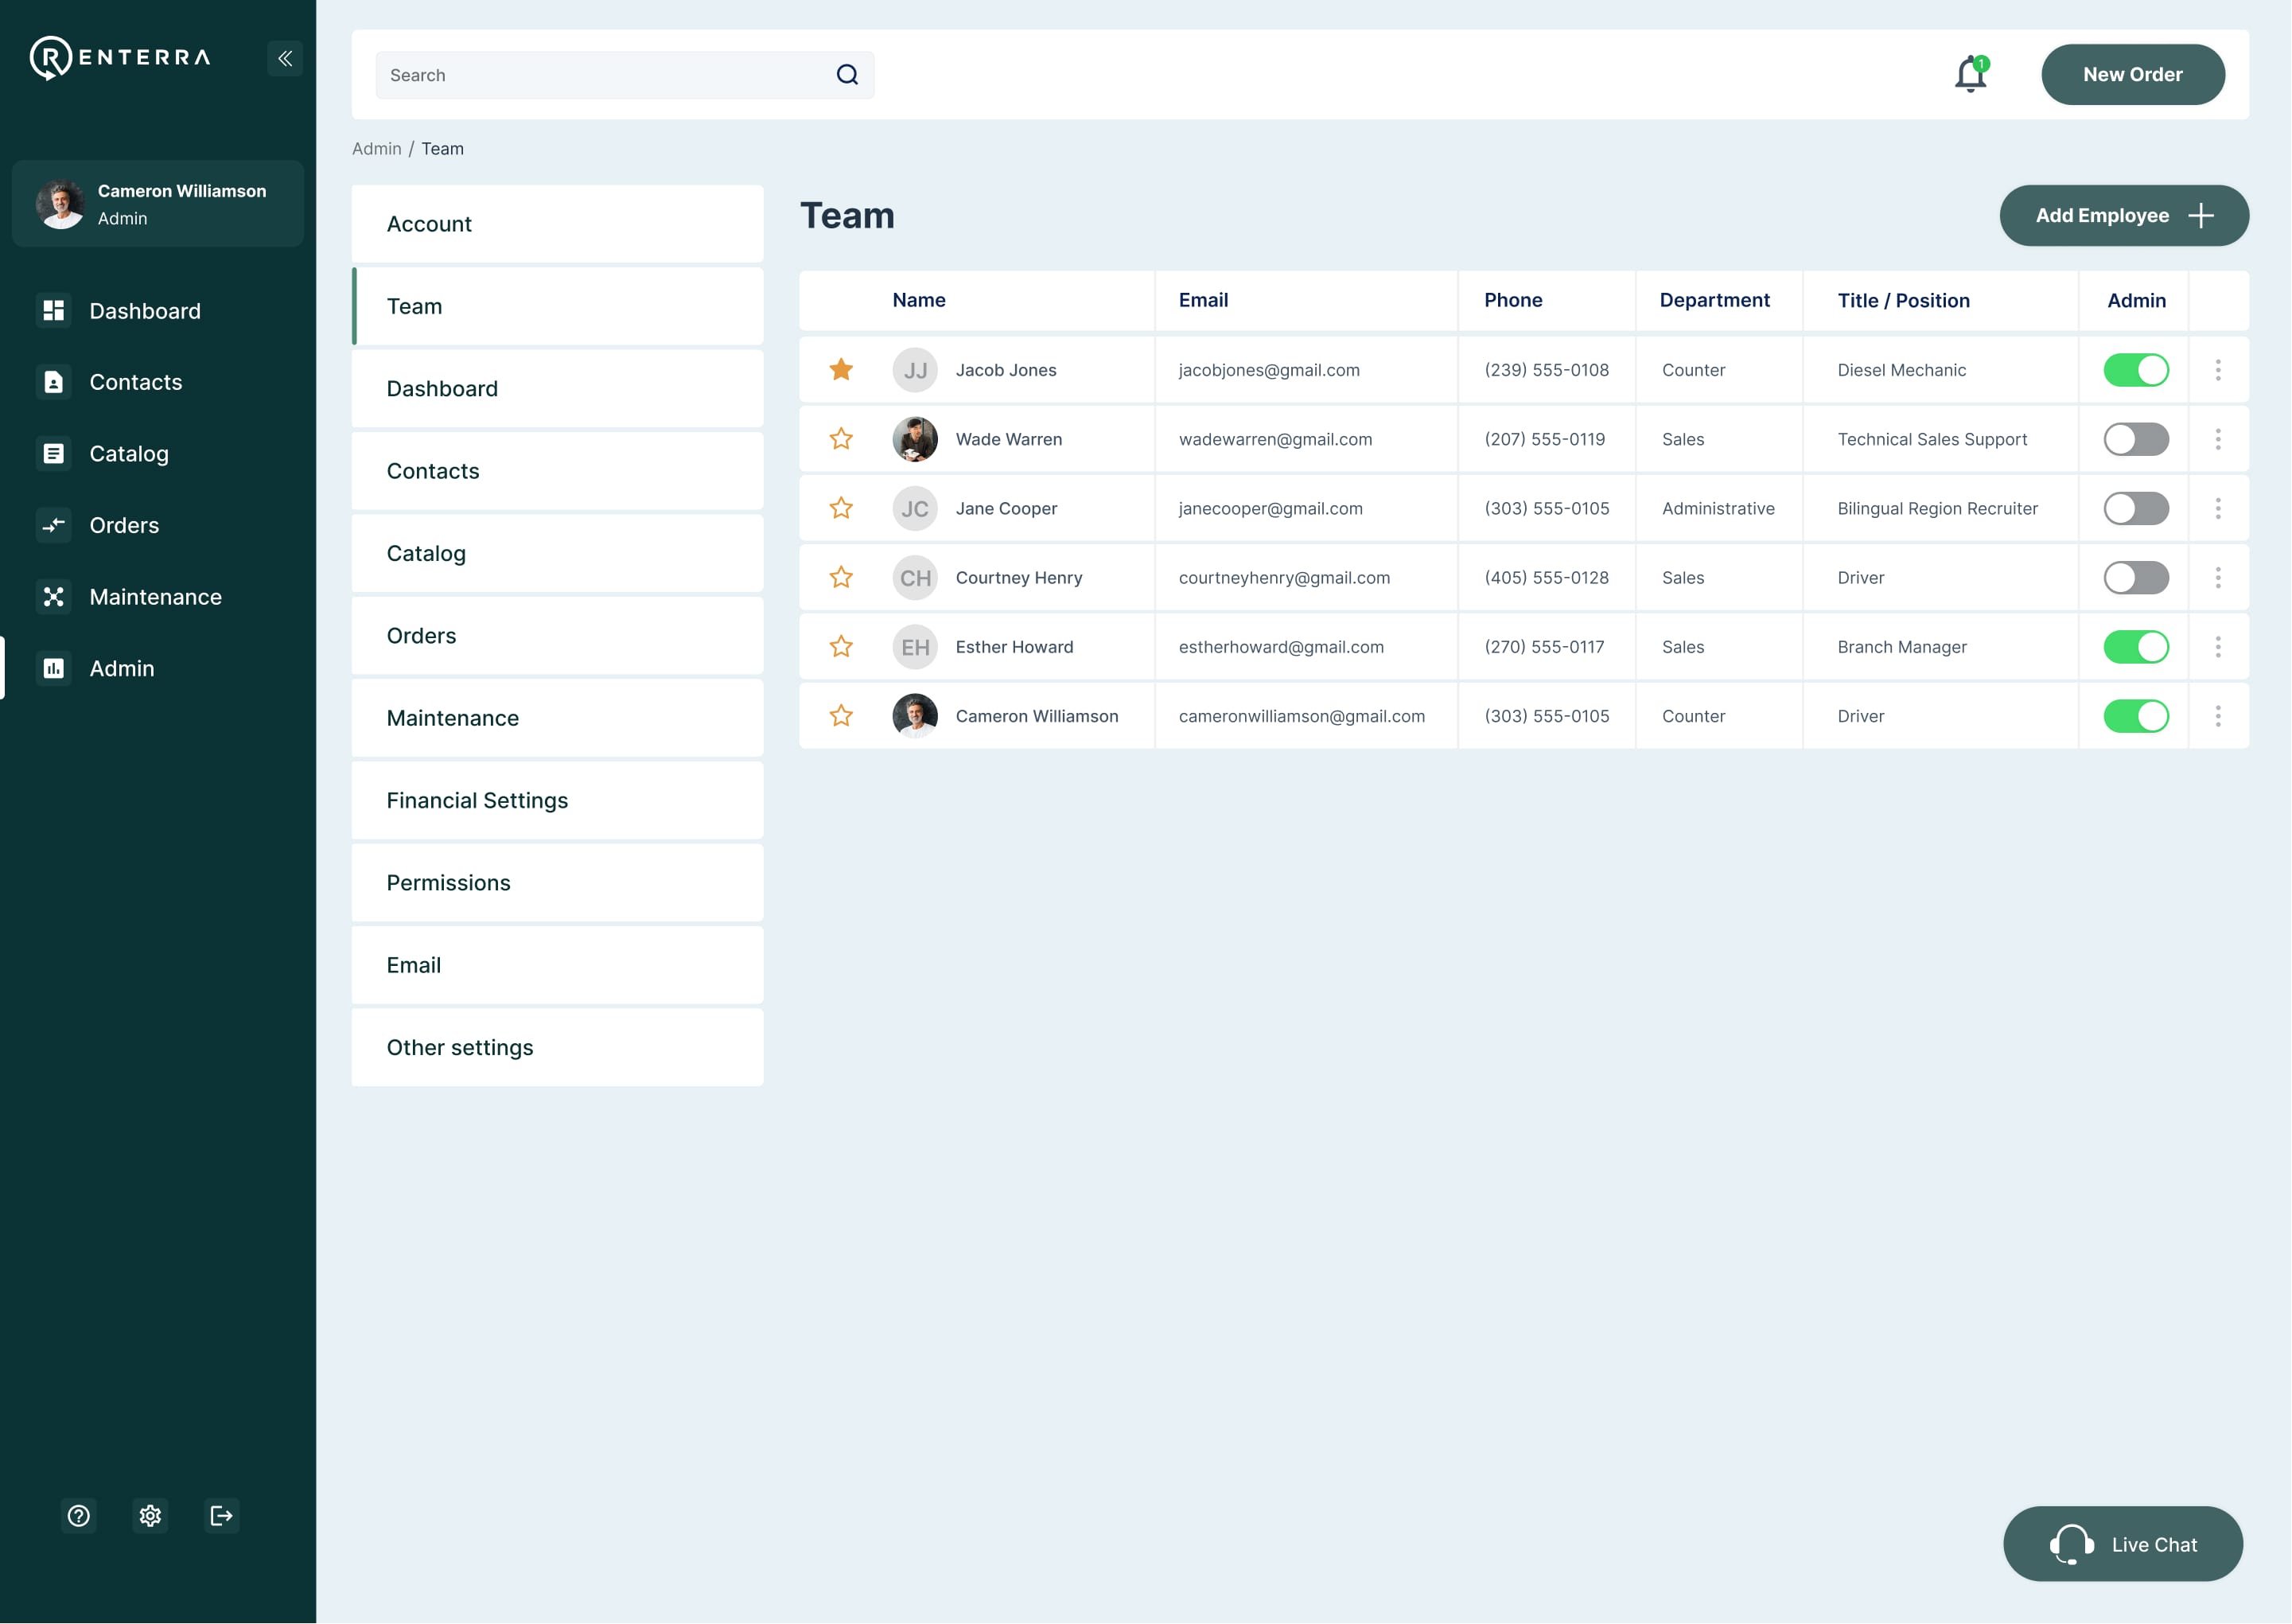Click the Contacts sidebar icon
Image resolution: width=2292 pixels, height=1624 pixels.
54,382
